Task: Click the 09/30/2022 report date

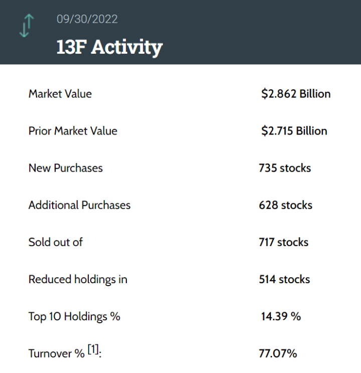Action: [x=87, y=19]
